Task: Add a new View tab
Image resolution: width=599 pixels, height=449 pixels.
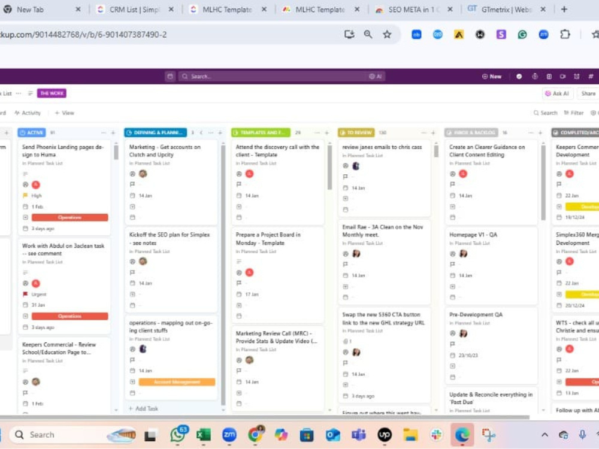Action: click(x=65, y=113)
